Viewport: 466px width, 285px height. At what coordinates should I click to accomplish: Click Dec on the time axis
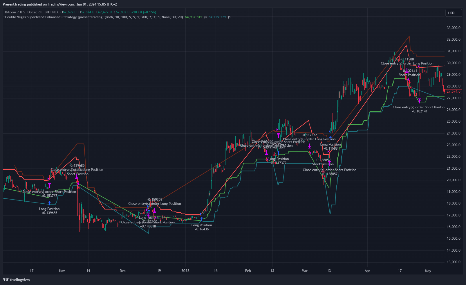122,271
